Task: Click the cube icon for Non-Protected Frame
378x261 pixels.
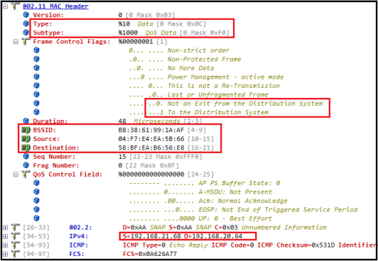Action: (36, 59)
